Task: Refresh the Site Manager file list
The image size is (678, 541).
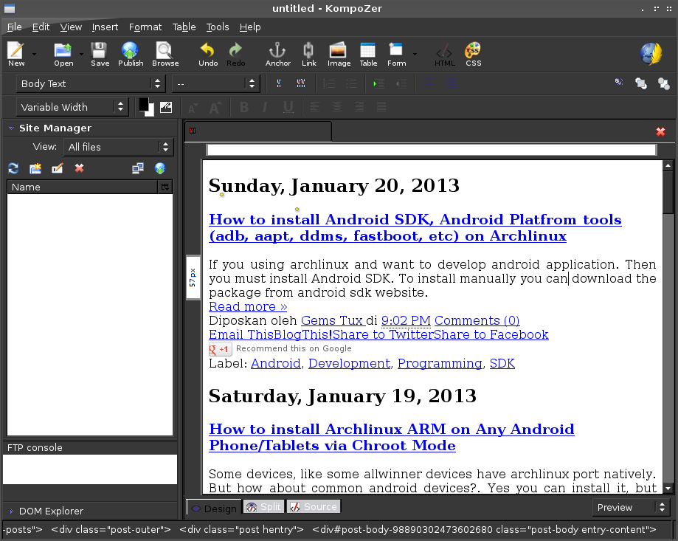Action: point(13,168)
